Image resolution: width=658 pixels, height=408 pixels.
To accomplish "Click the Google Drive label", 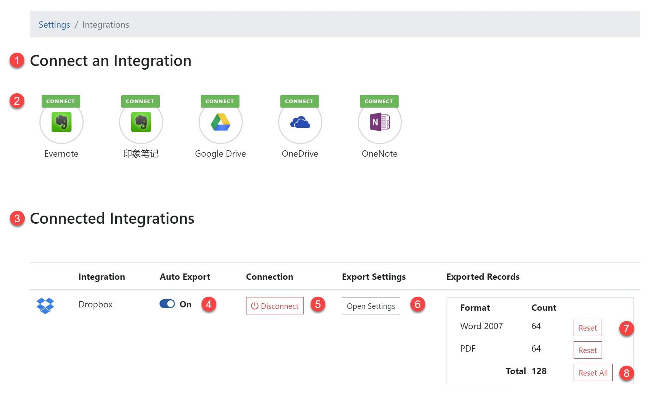I will 220,154.
